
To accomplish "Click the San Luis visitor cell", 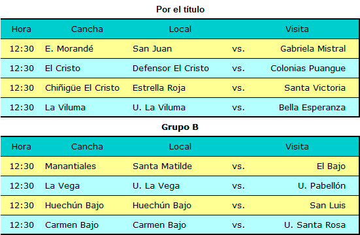I will (327, 206).
